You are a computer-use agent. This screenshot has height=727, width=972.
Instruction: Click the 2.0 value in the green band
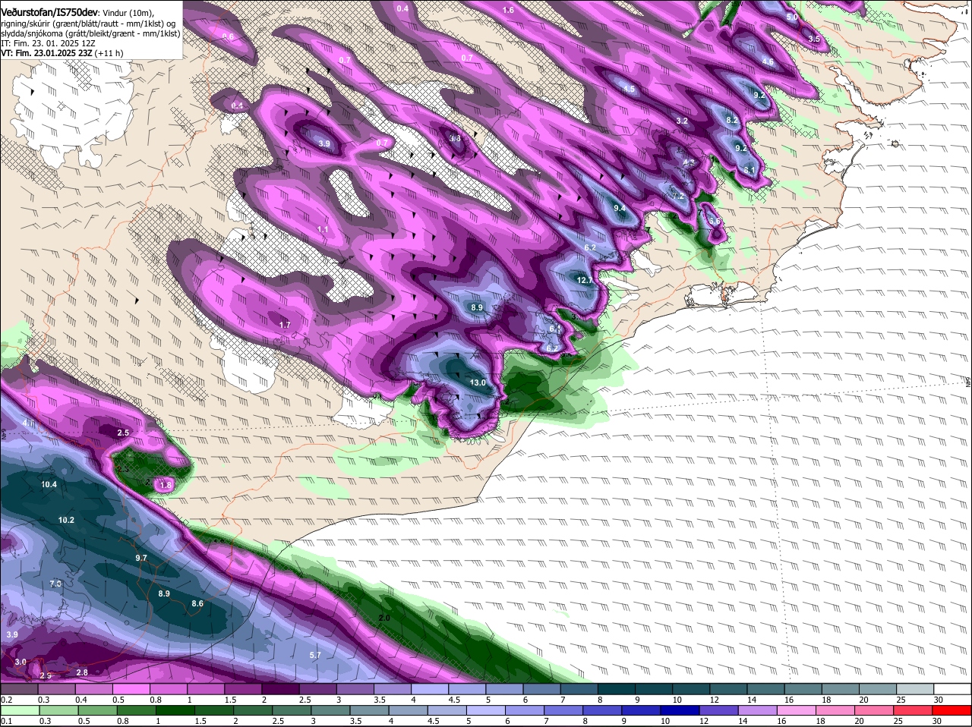(x=383, y=618)
